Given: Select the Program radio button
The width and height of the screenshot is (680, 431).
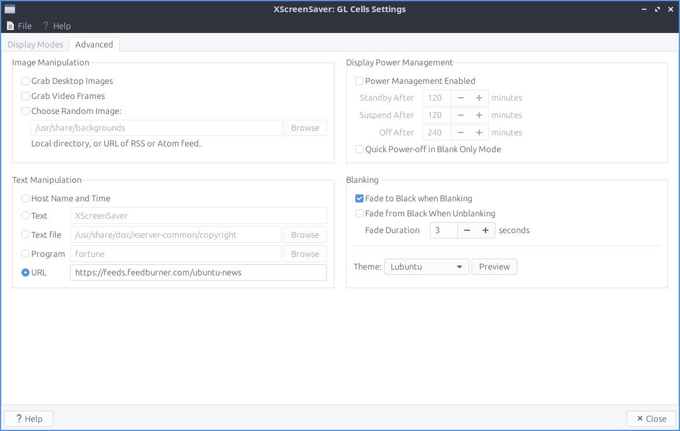Looking at the screenshot, I should pos(25,253).
